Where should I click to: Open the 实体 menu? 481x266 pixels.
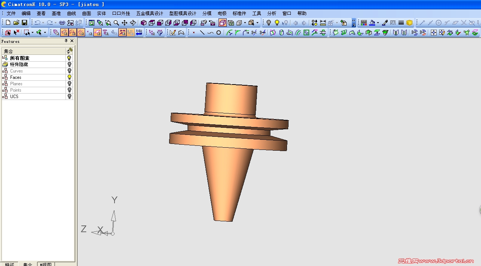102,13
